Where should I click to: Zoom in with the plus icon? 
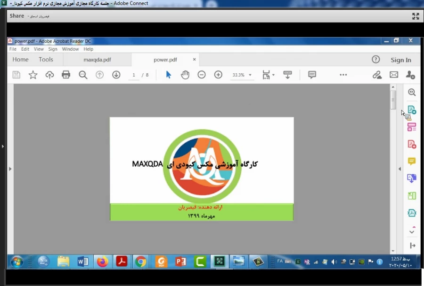(218, 75)
